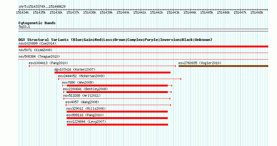Click the 151444k ruler tick label

click(x=190, y=12)
